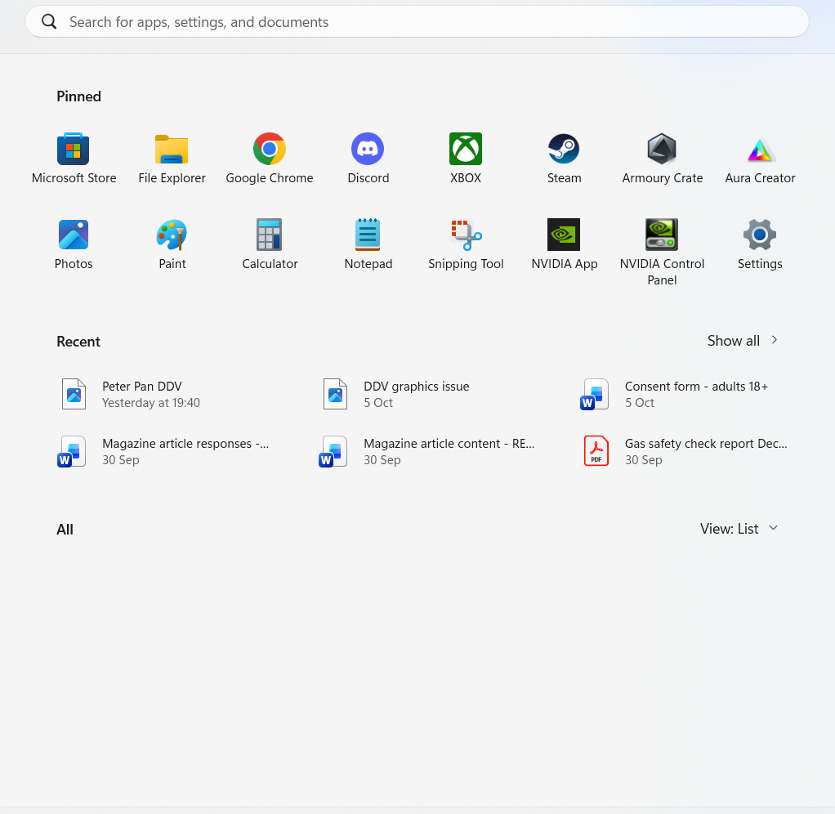Image resolution: width=835 pixels, height=814 pixels.
Task: Click the PDF icon for Gas safety check report
Action: (x=596, y=451)
